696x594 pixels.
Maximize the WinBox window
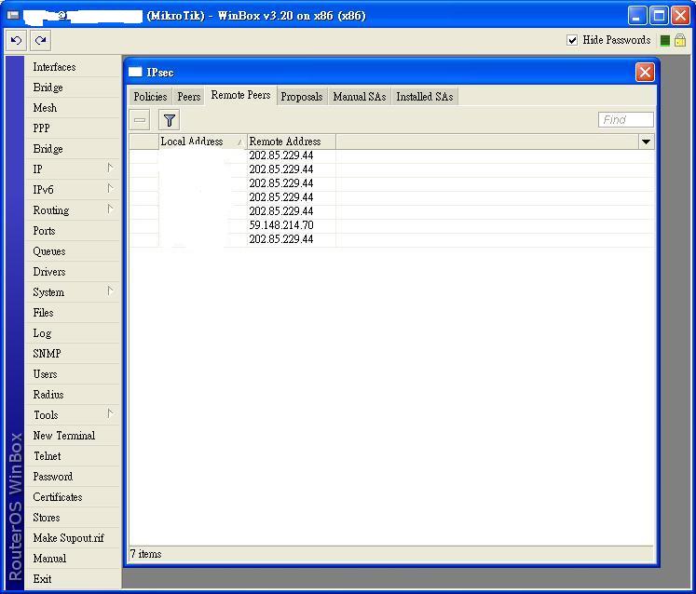point(659,16)
